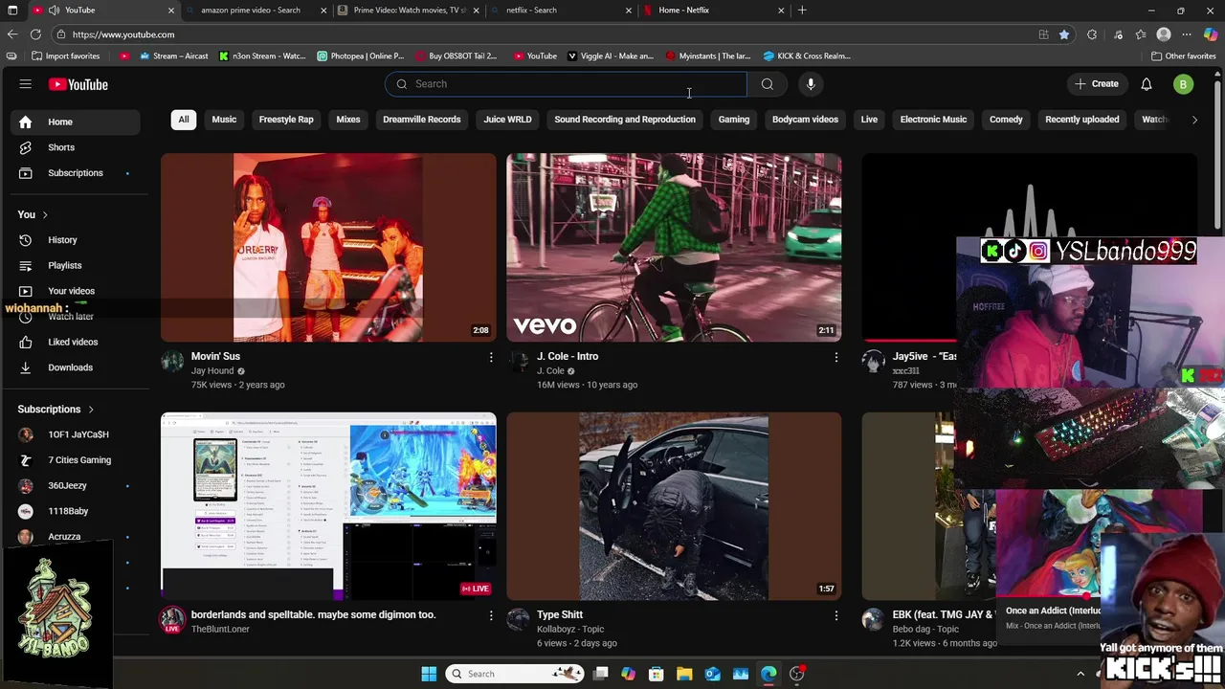This screenshot has height=689, width=1225.
Task: Select the Dreamville Records chip
Action: pos(422,120)
